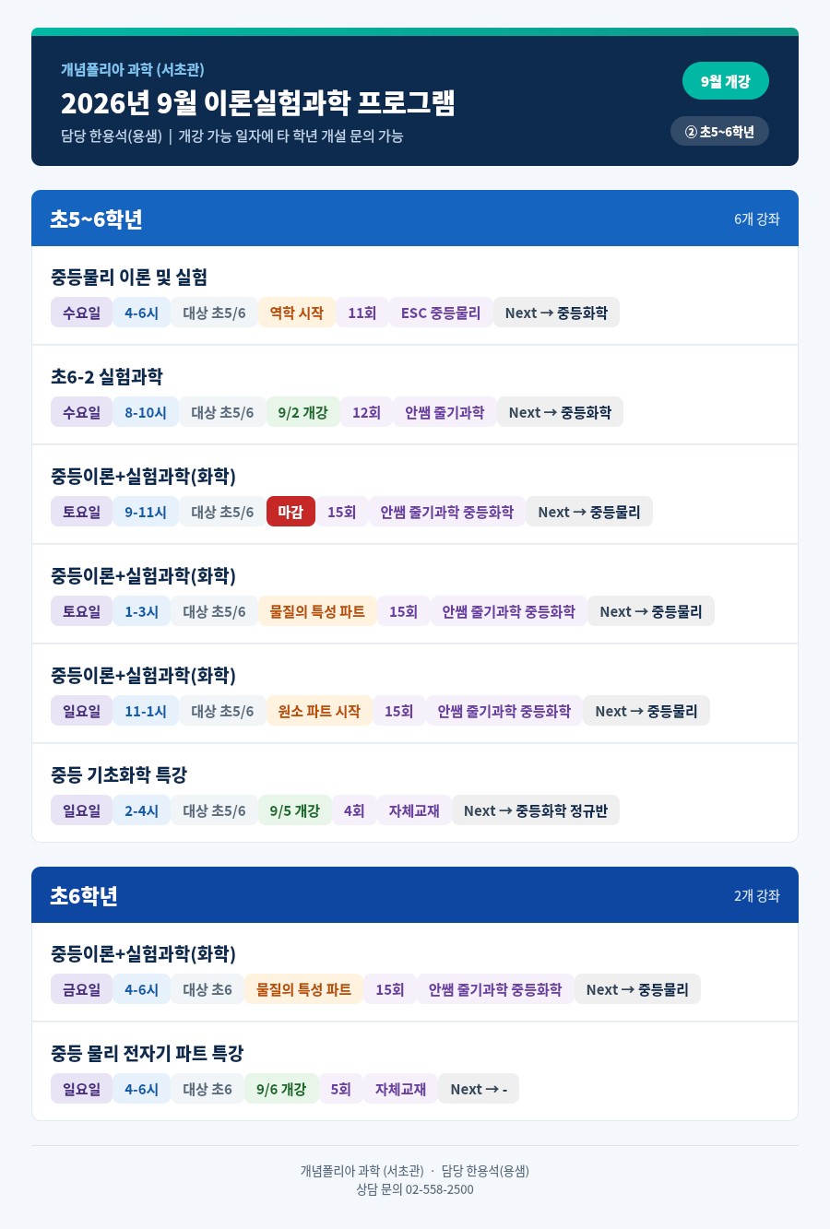This screenshot has width=830, height=1229.
Task: Click the 9/5 개강 green tag
Action: point(295,810)
